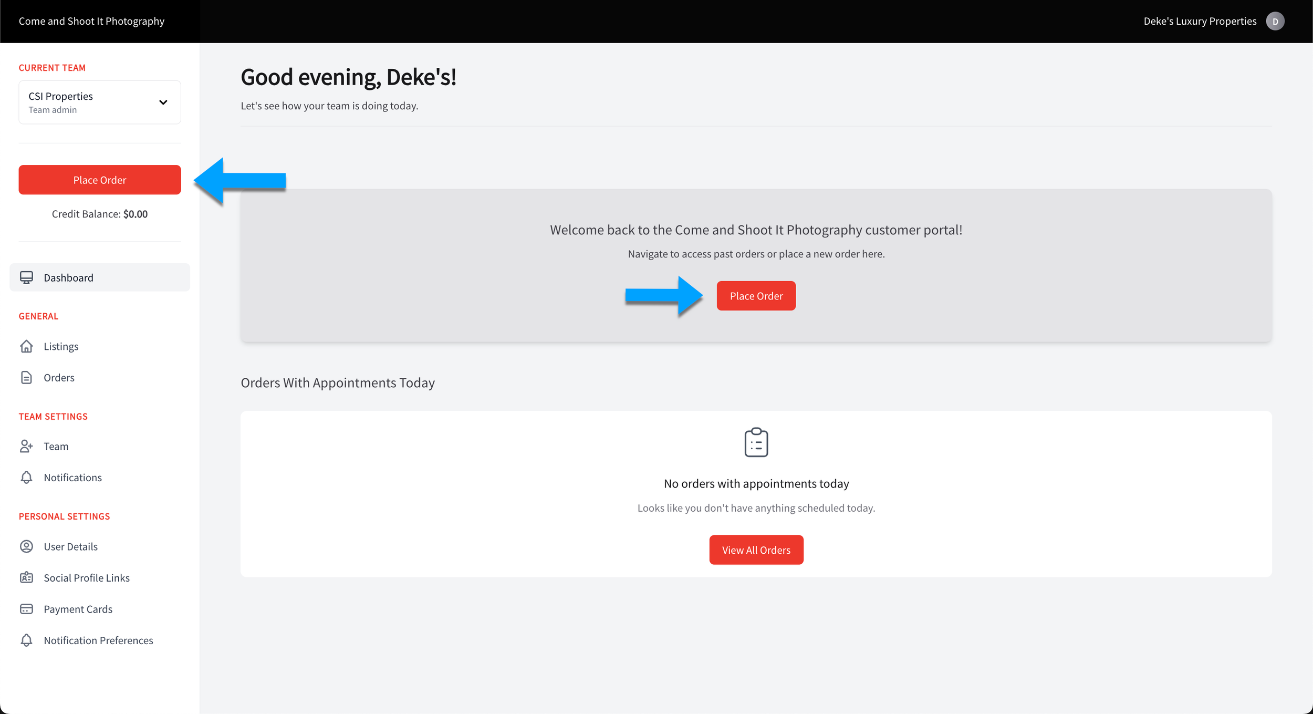Click the D user avatar
This screenshot has height=714, width=1313.
point(1275,21)
